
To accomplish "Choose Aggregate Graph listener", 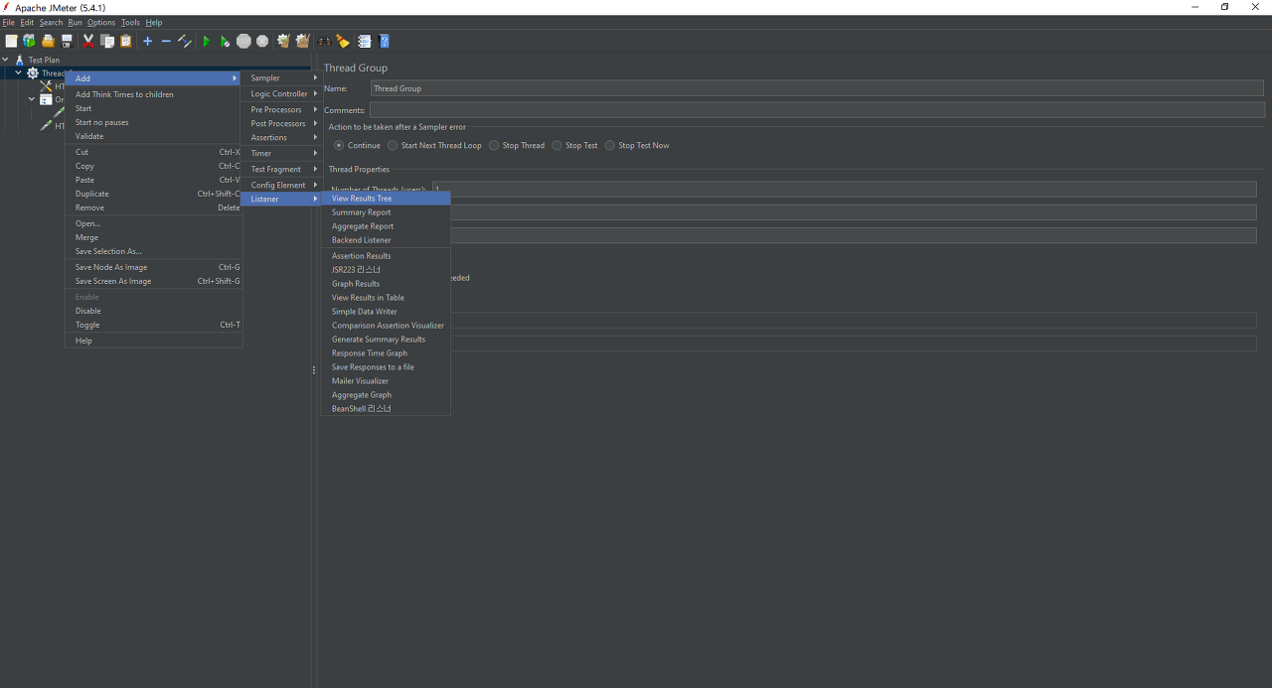I will click(386, 395).
